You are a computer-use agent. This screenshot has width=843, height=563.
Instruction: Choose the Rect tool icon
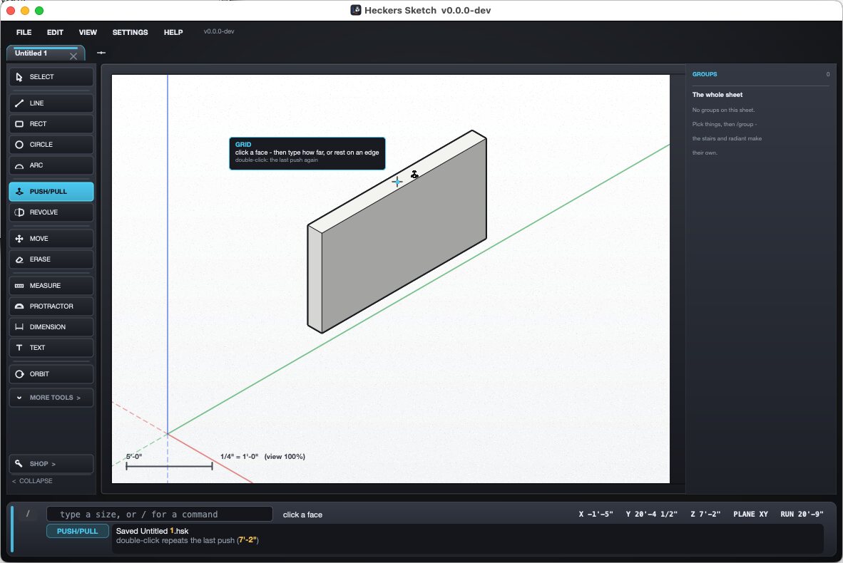[19, 124]
